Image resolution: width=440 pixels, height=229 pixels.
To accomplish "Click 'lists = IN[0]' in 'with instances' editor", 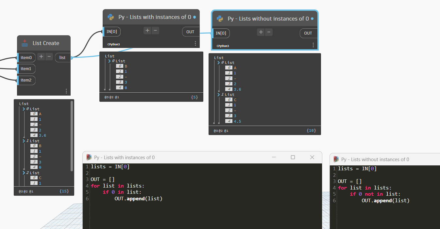I will click(x=110, y=167).
